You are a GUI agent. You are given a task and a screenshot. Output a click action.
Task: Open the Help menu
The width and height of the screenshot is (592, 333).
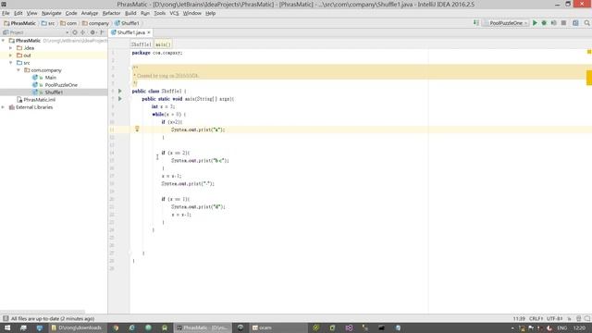[210, 13]
